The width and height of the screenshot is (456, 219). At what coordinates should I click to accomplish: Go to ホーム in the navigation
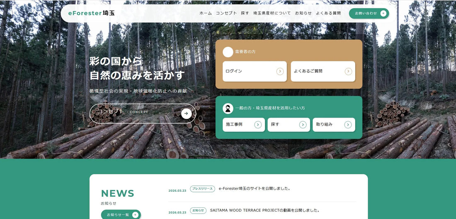(206, 13)
